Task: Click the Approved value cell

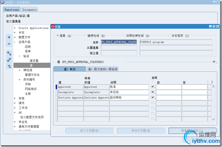Action: 70,87
